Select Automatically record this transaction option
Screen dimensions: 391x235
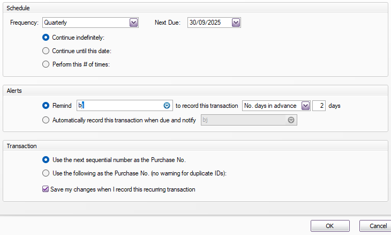click(x=46, y=120)
